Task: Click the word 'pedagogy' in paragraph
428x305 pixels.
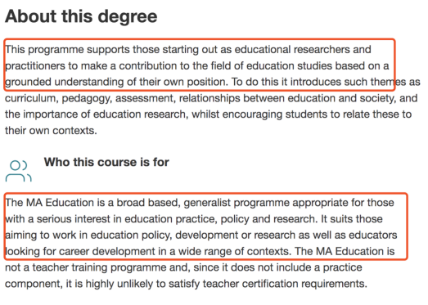Action: [86, 98]
